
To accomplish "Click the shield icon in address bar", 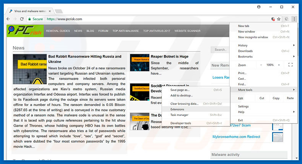I will [273, 19].
